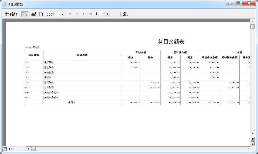
Task: Click the next page arrow
Action: click(x=84, y=14)
